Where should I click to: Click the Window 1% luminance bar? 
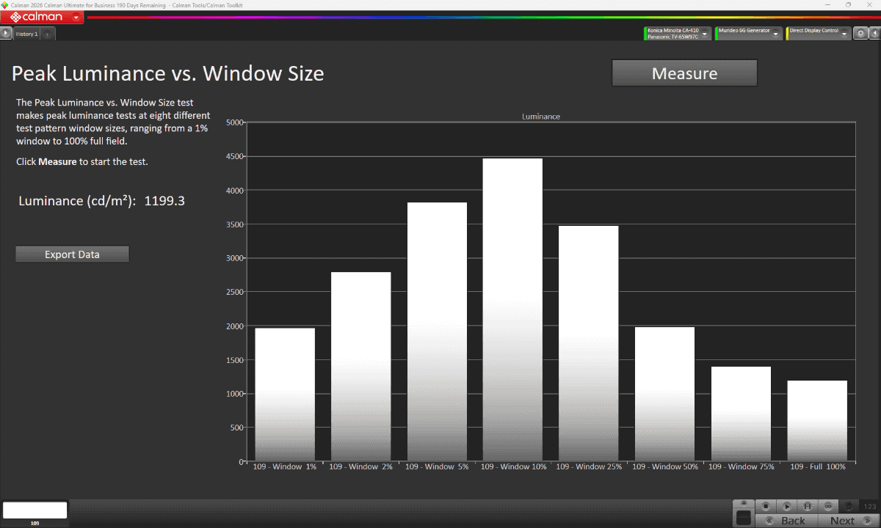pyautogui.click(x=285, y=395)
